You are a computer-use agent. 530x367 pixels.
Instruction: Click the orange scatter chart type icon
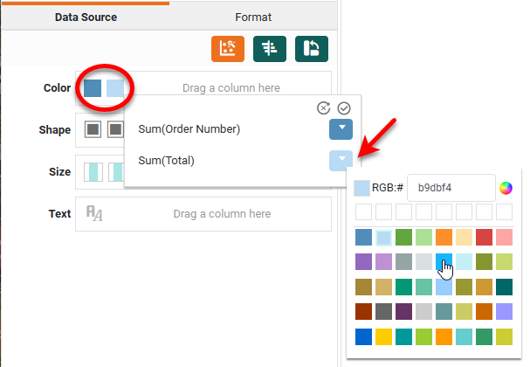[226, 49]
